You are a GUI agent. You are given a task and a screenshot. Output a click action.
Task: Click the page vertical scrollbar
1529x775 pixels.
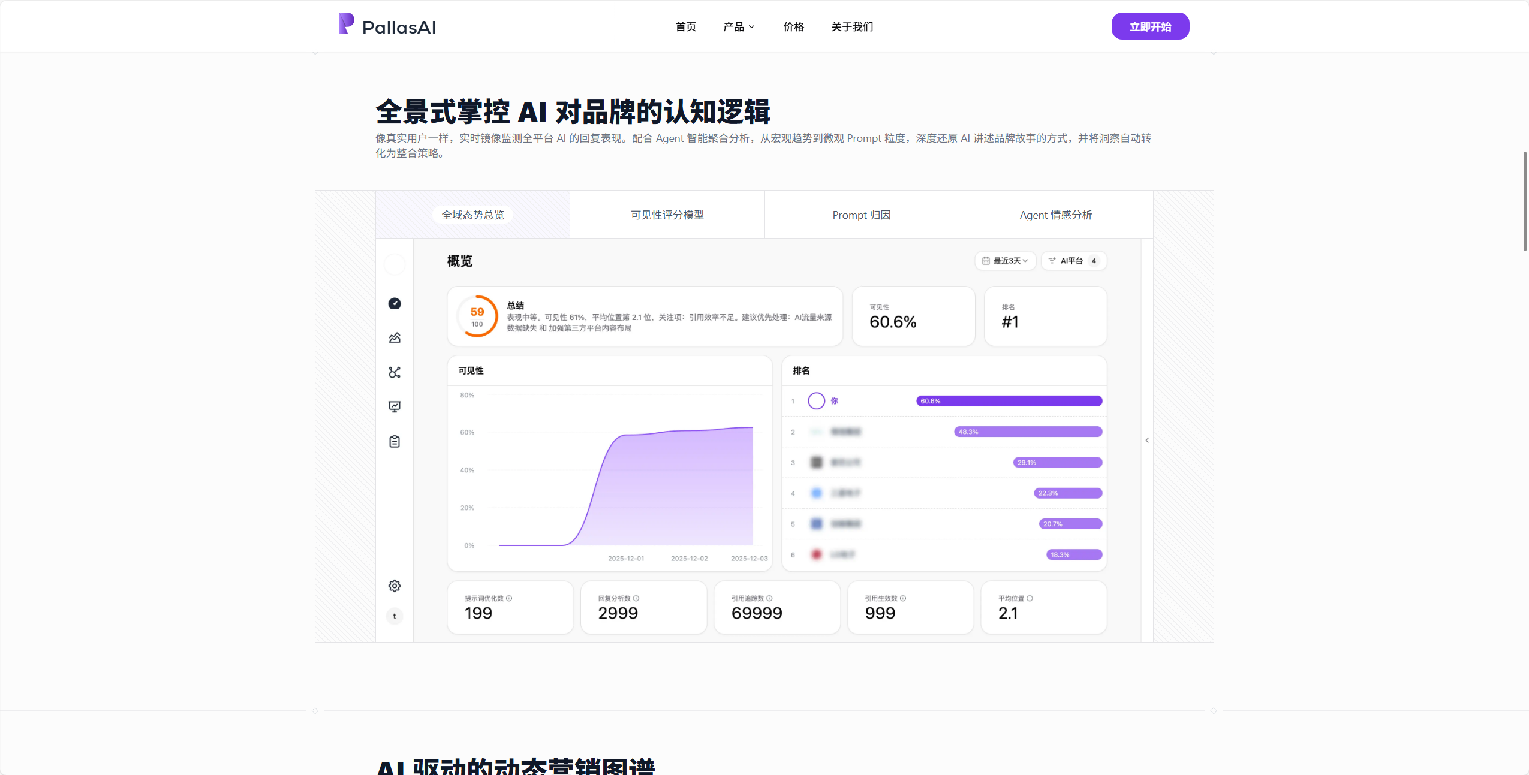[1525, 201]
